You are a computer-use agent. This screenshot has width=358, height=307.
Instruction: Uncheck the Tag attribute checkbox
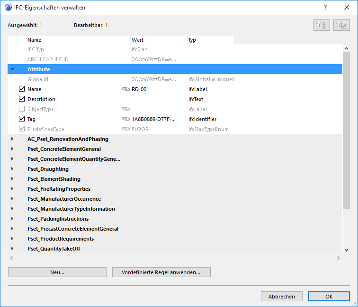click(22, 119)
